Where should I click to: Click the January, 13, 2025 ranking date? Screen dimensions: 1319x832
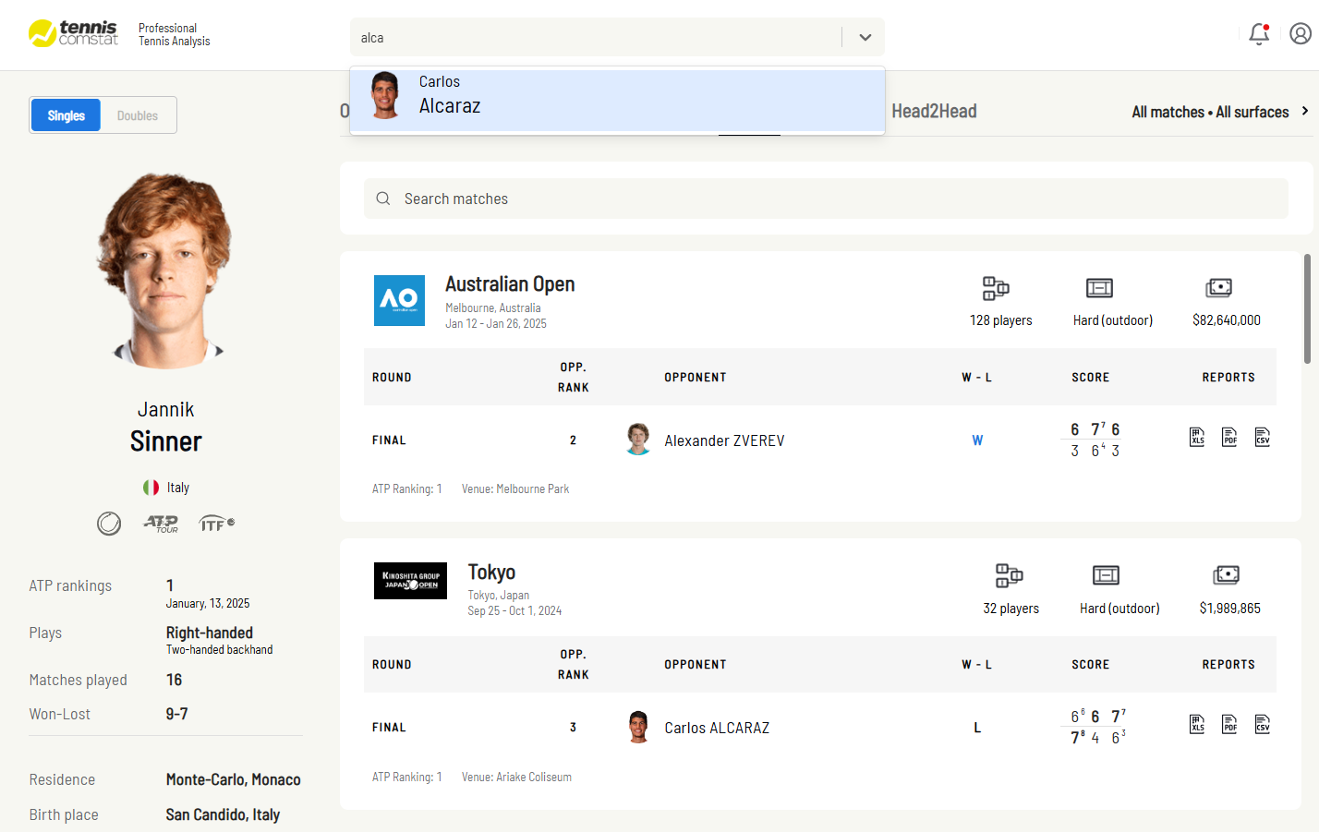click(x=208, y=603)
